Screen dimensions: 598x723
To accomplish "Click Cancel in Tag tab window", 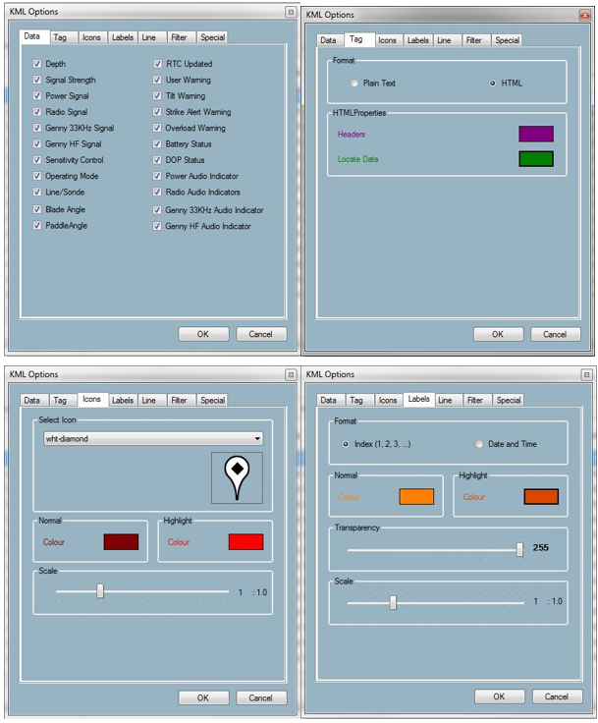I will (x=555, y=334).
